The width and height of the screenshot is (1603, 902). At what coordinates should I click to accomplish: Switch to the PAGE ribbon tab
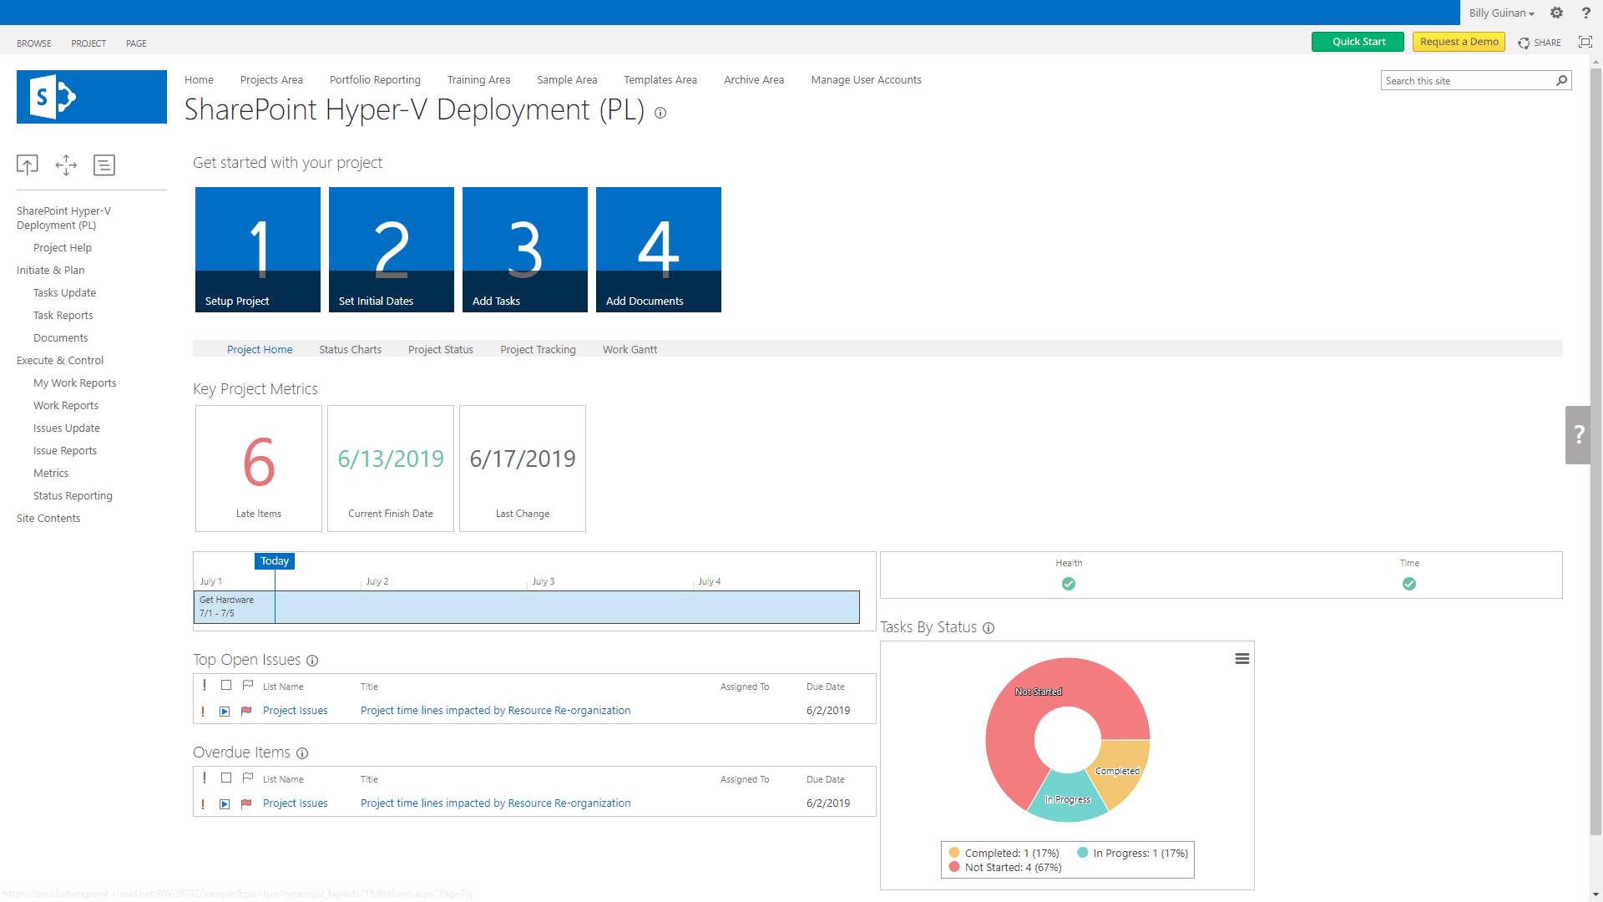136,43
